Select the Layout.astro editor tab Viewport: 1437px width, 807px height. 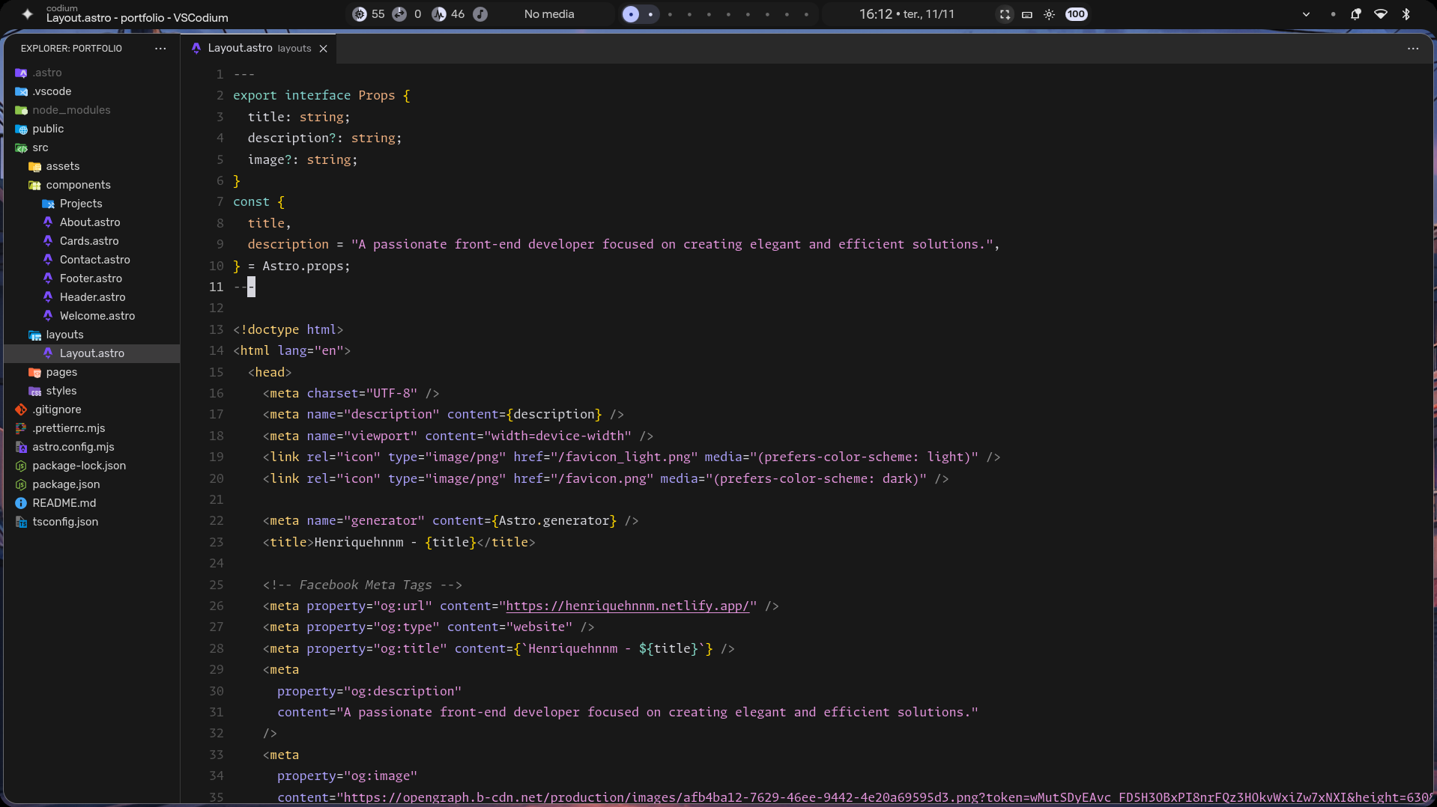click(240, 49)
